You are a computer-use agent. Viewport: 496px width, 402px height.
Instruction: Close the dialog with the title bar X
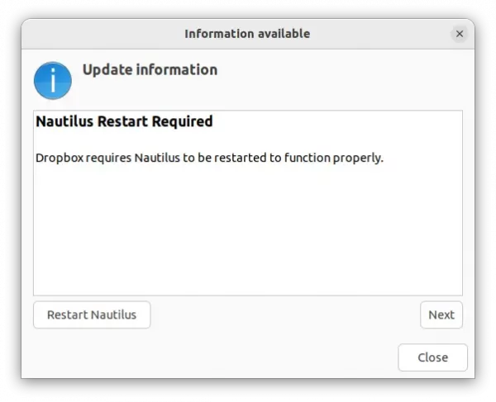tap(460, 34)
